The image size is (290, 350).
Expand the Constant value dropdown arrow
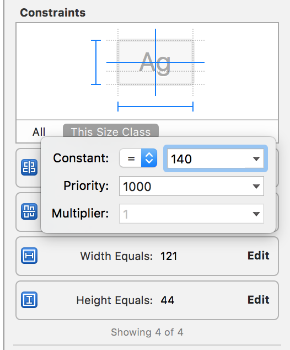[256, 158]
